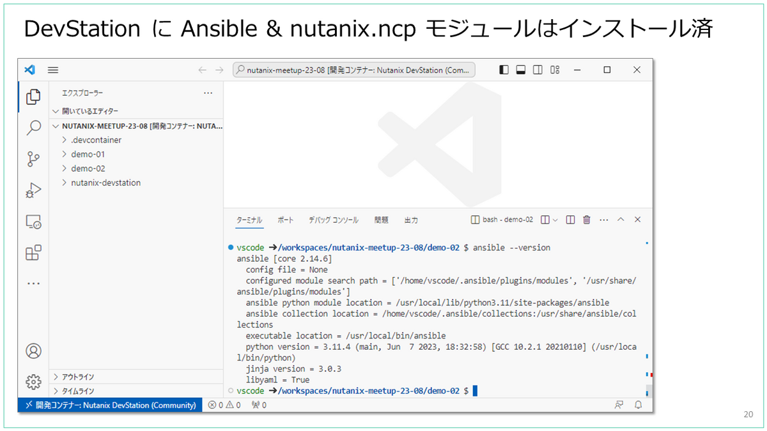Kill terminal with trash icon
This screenshot has height=431, width=767.
coord(587,220)
